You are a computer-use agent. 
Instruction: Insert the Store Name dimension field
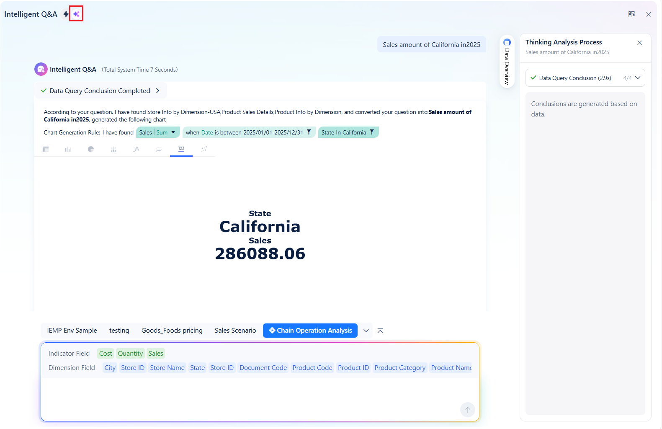pos(167,368)
